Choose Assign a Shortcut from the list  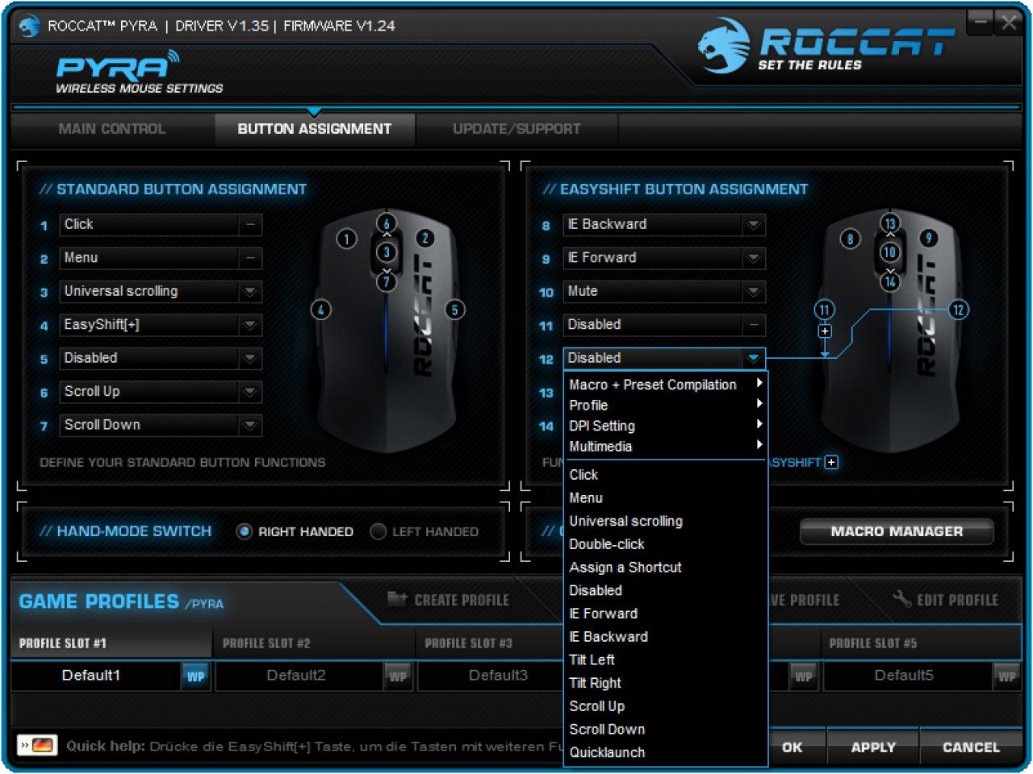tap(665, 568)
